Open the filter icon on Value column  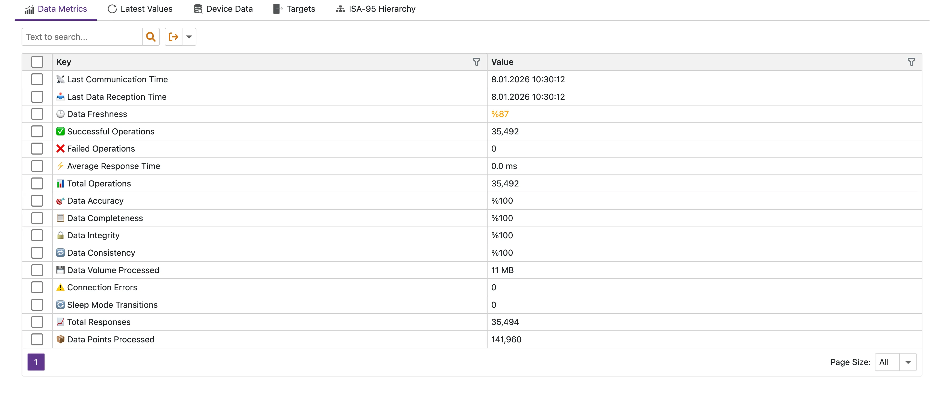[911, 62]
